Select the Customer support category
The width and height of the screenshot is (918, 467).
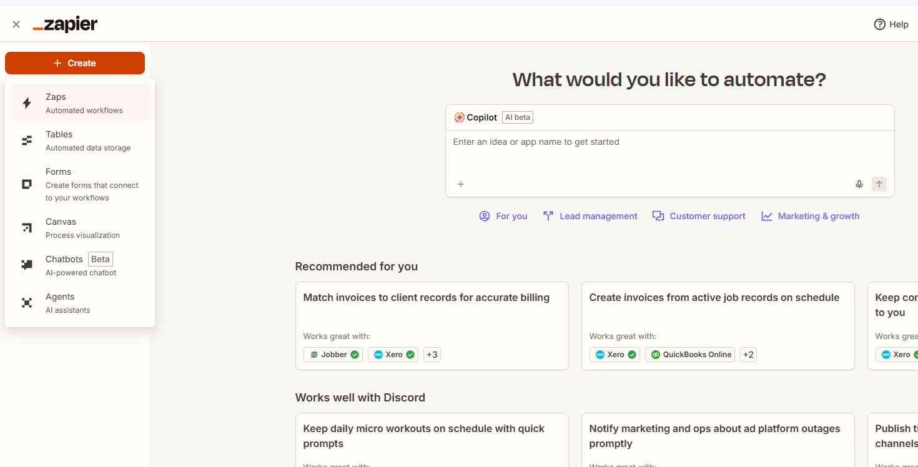pyautogui.click(x=699, y=216)
